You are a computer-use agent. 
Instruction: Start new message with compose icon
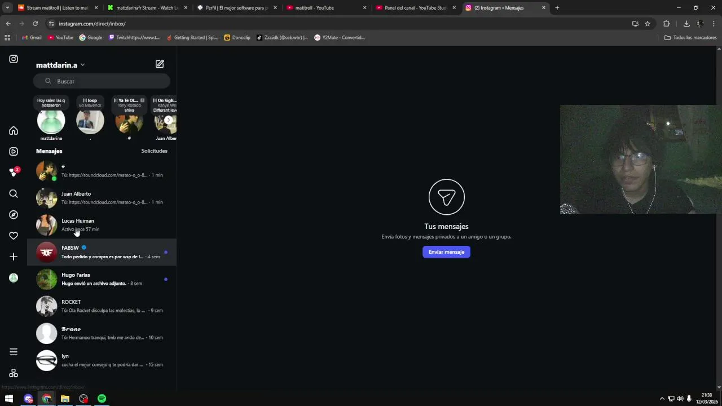coord(160,64)
